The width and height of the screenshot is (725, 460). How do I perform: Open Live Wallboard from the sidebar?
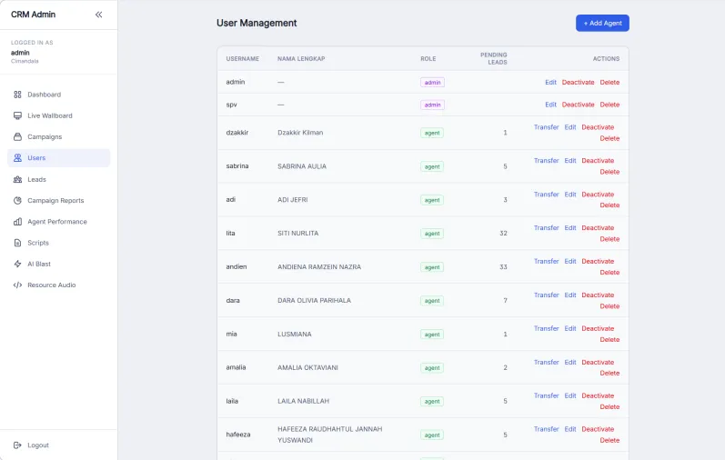59,115
